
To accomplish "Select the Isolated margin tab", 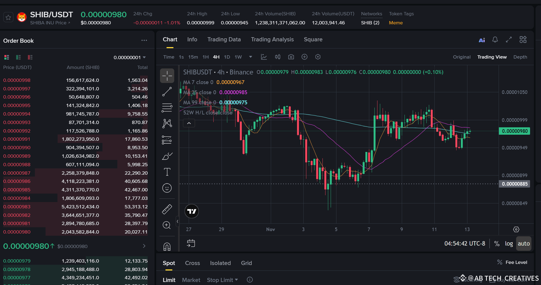I will click(220, 263).
